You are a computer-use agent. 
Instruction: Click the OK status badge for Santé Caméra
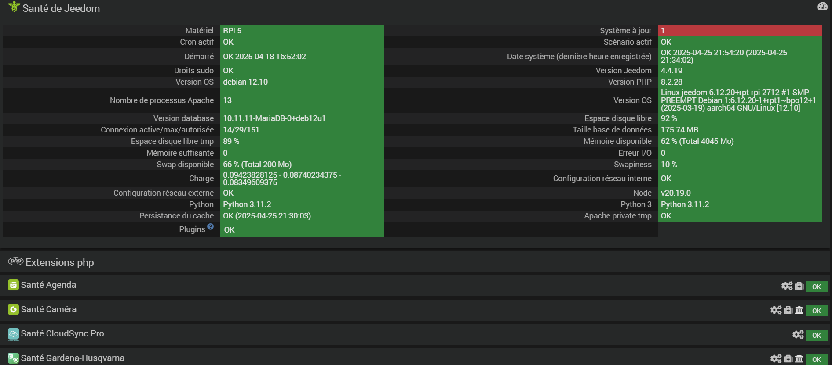[x=817, y=311]
